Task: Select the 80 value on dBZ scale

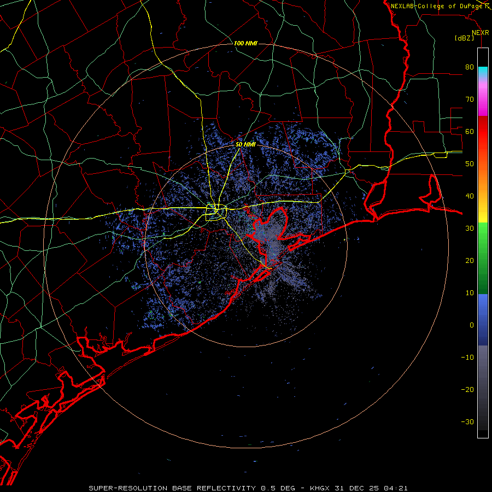Action: click(x=470, y=67)
